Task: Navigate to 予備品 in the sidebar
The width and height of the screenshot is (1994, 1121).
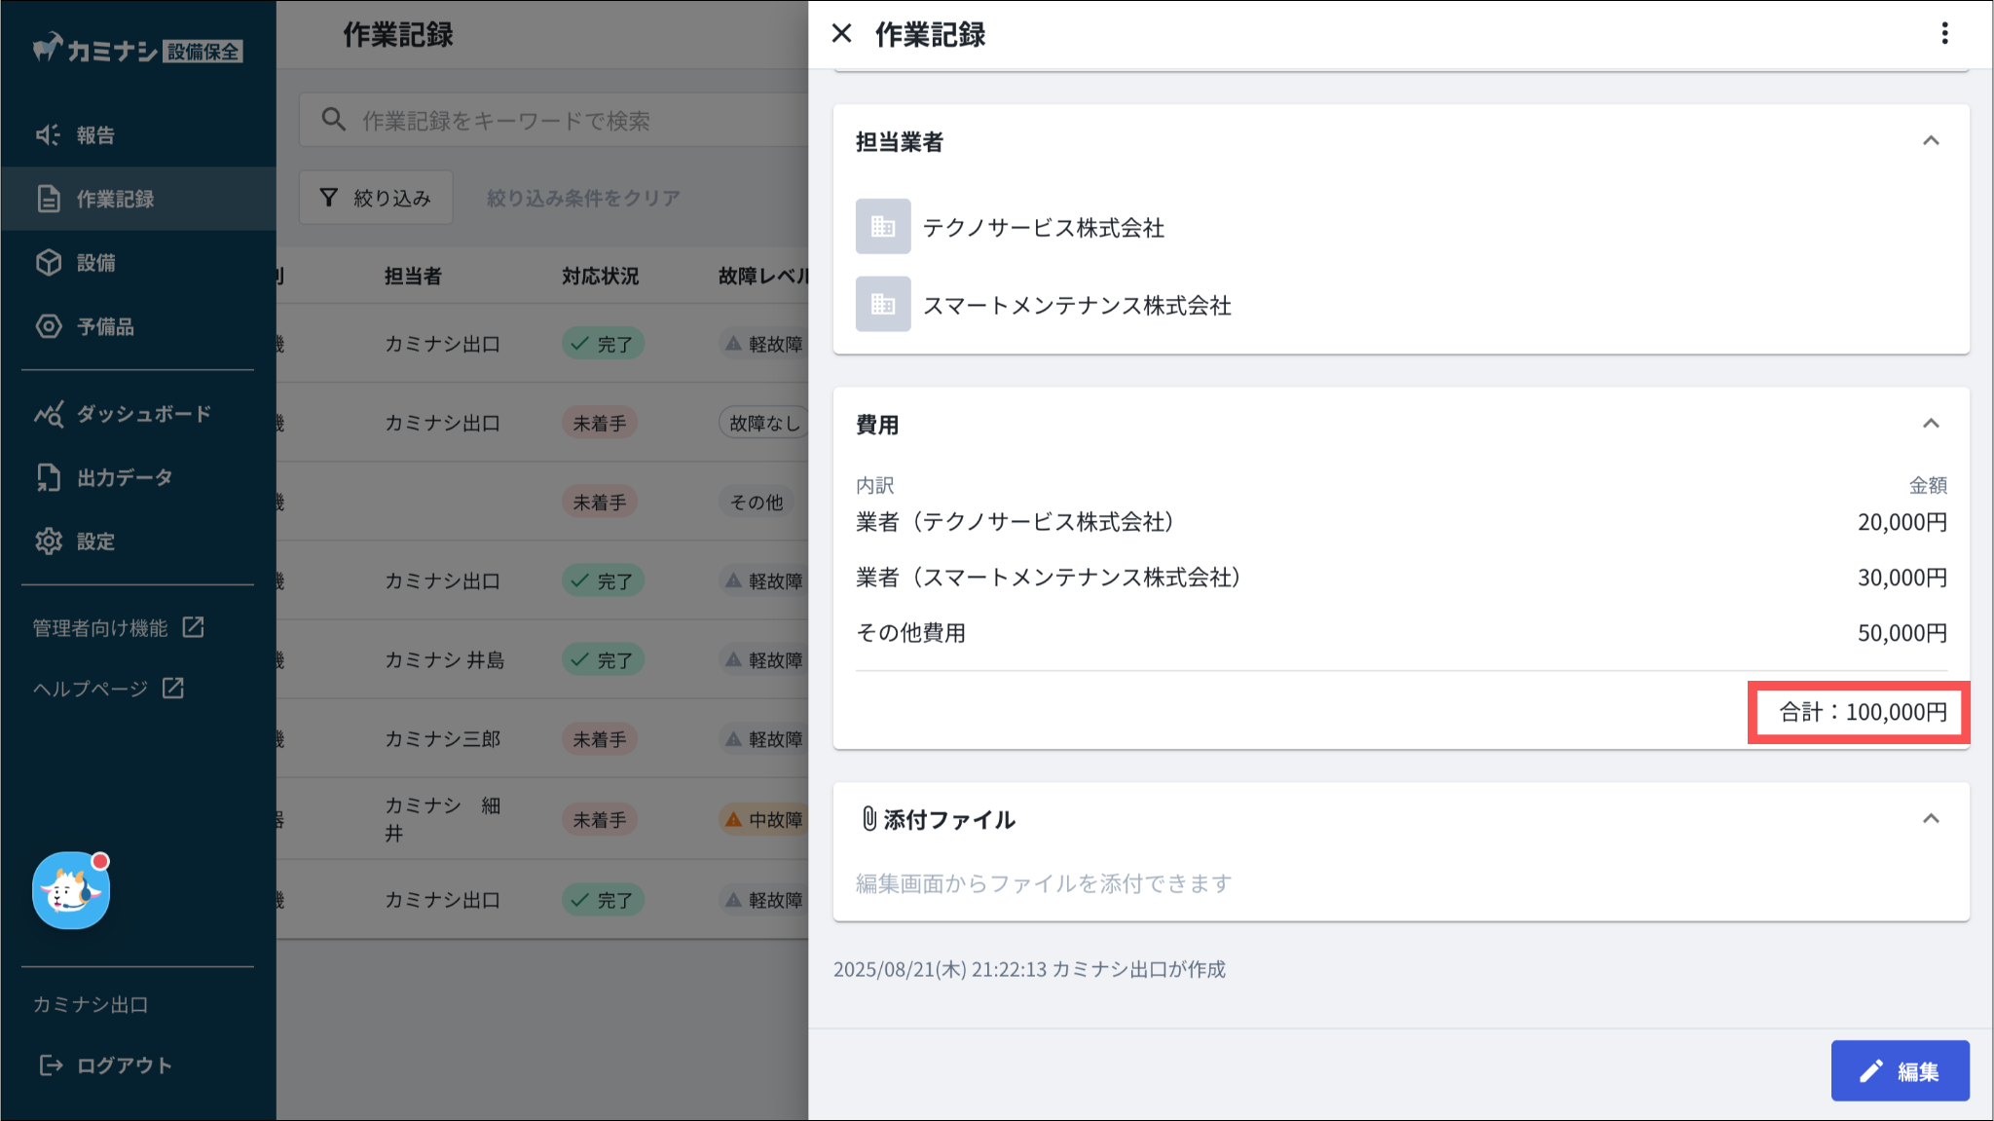Action: [x=105, y=326]
